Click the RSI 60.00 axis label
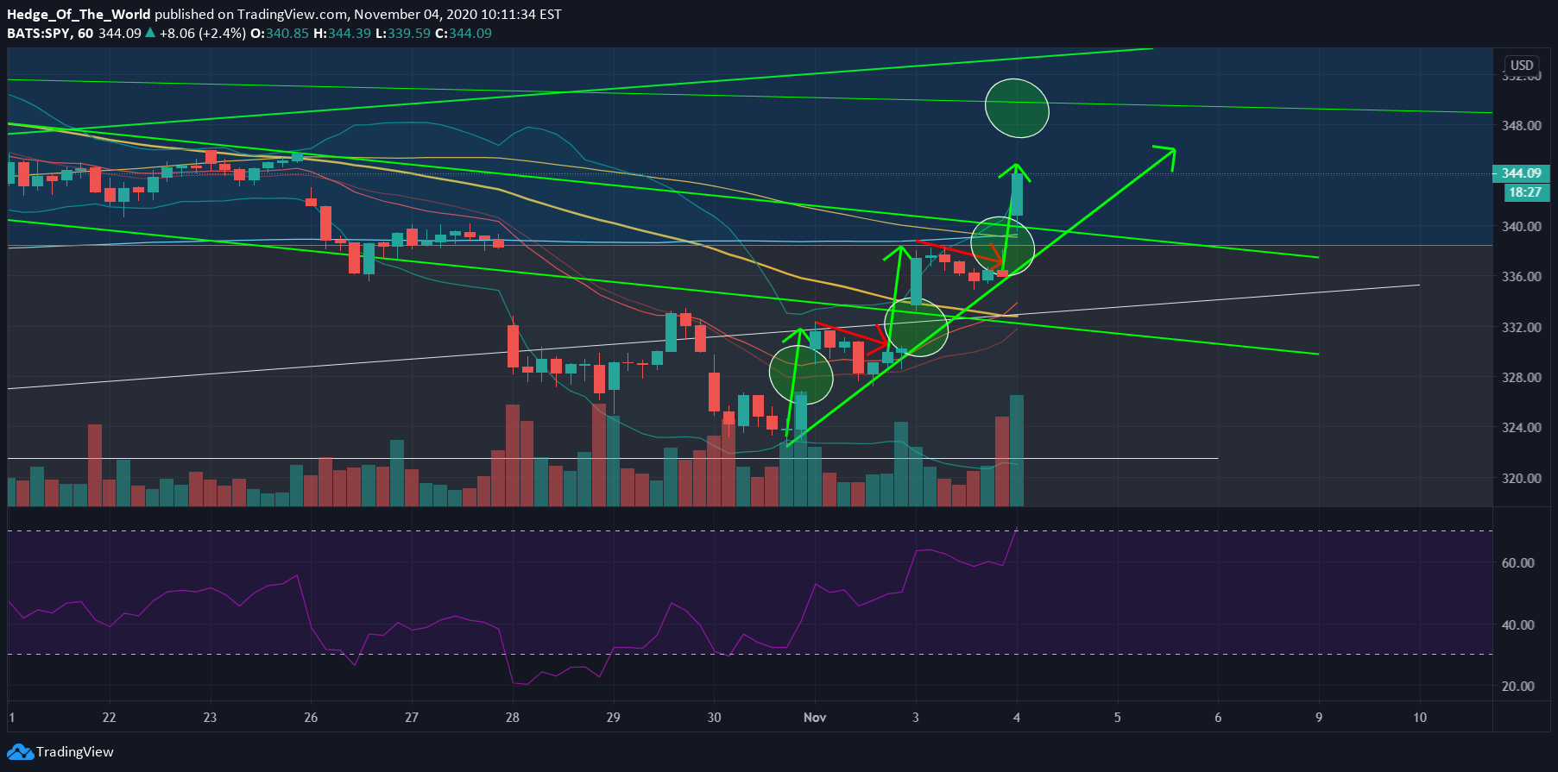 coord(1518,563)
